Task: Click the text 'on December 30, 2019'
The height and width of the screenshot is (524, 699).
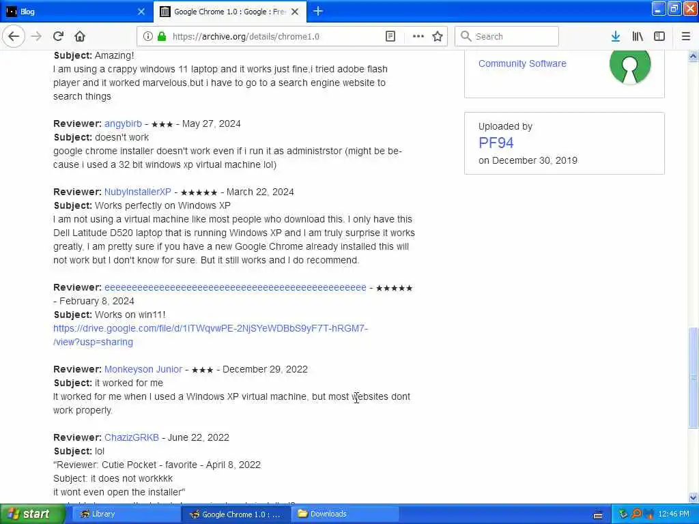Action: coord(528,160)
